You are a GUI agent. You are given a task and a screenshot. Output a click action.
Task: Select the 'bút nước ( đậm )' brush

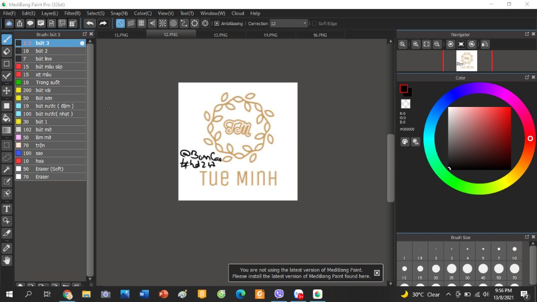point(50,106)
